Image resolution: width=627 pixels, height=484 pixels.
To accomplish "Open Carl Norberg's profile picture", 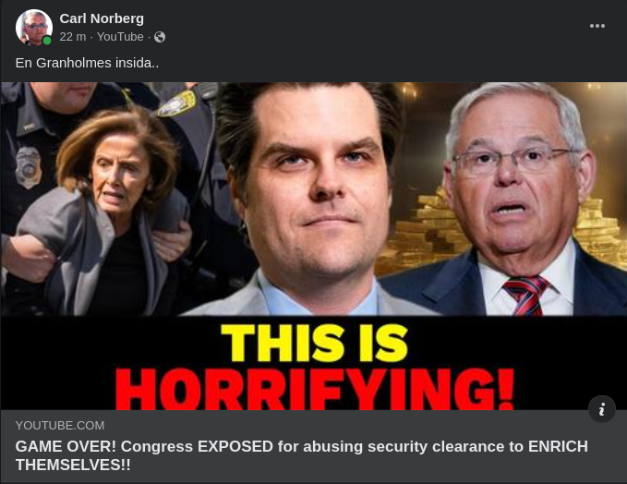I will (x=33, y=27).
